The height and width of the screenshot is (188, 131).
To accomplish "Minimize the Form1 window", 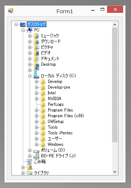I will pyautogui.click(x=93, y=10).
